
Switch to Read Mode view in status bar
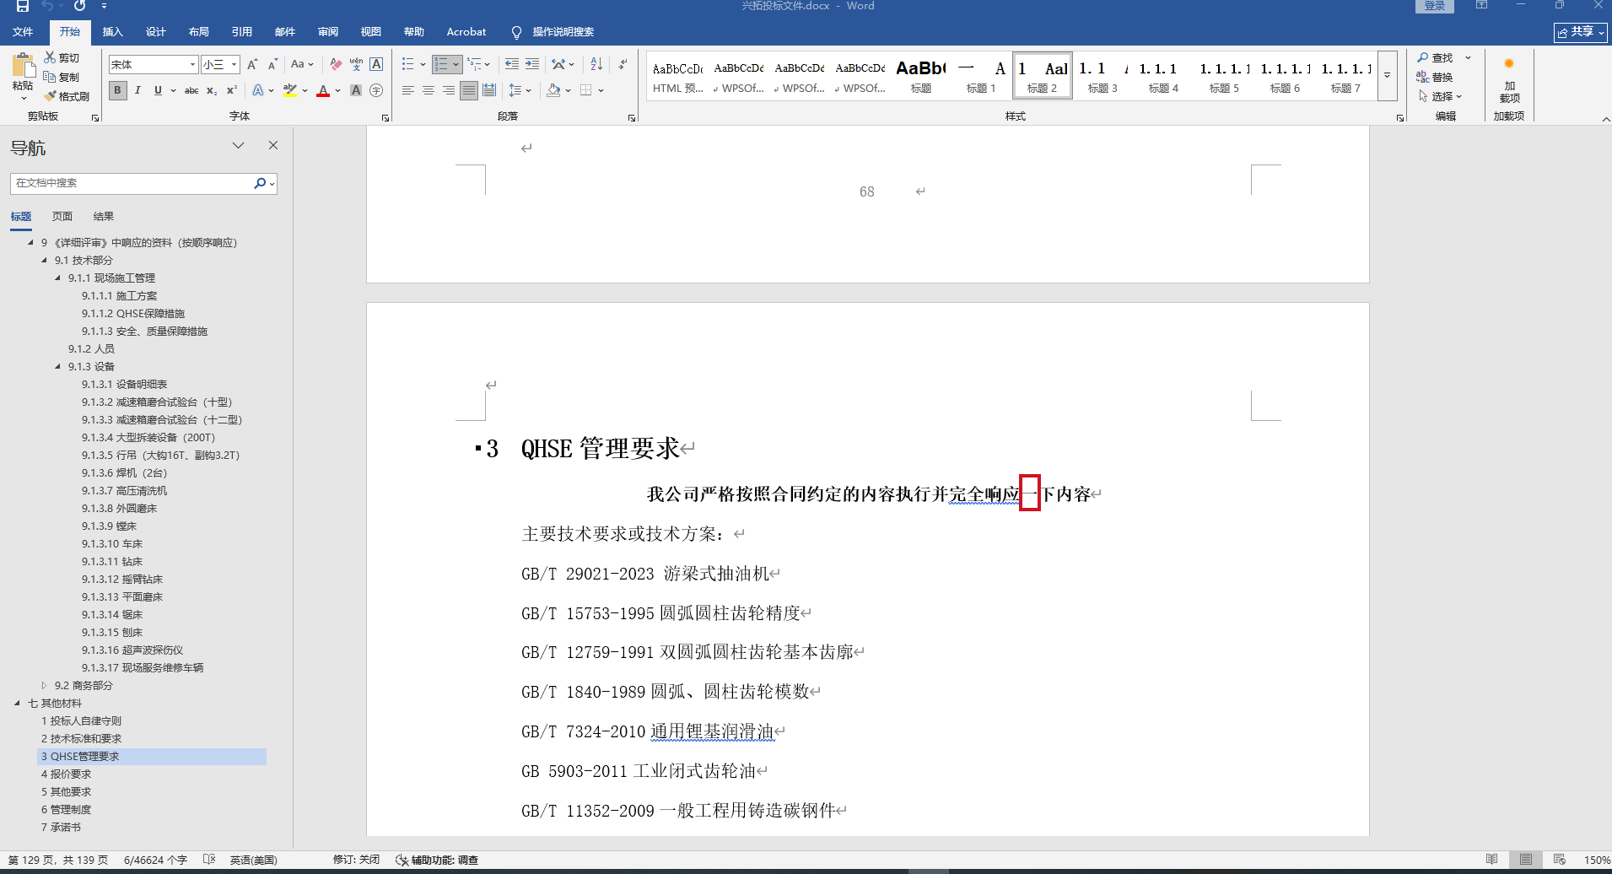pyautogui.click(x=1492, y=860)
